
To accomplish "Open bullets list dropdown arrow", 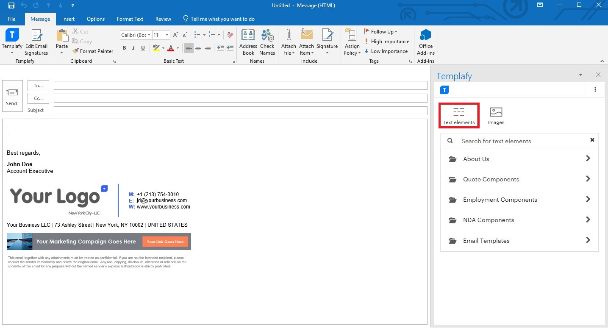I will (204, 35).
